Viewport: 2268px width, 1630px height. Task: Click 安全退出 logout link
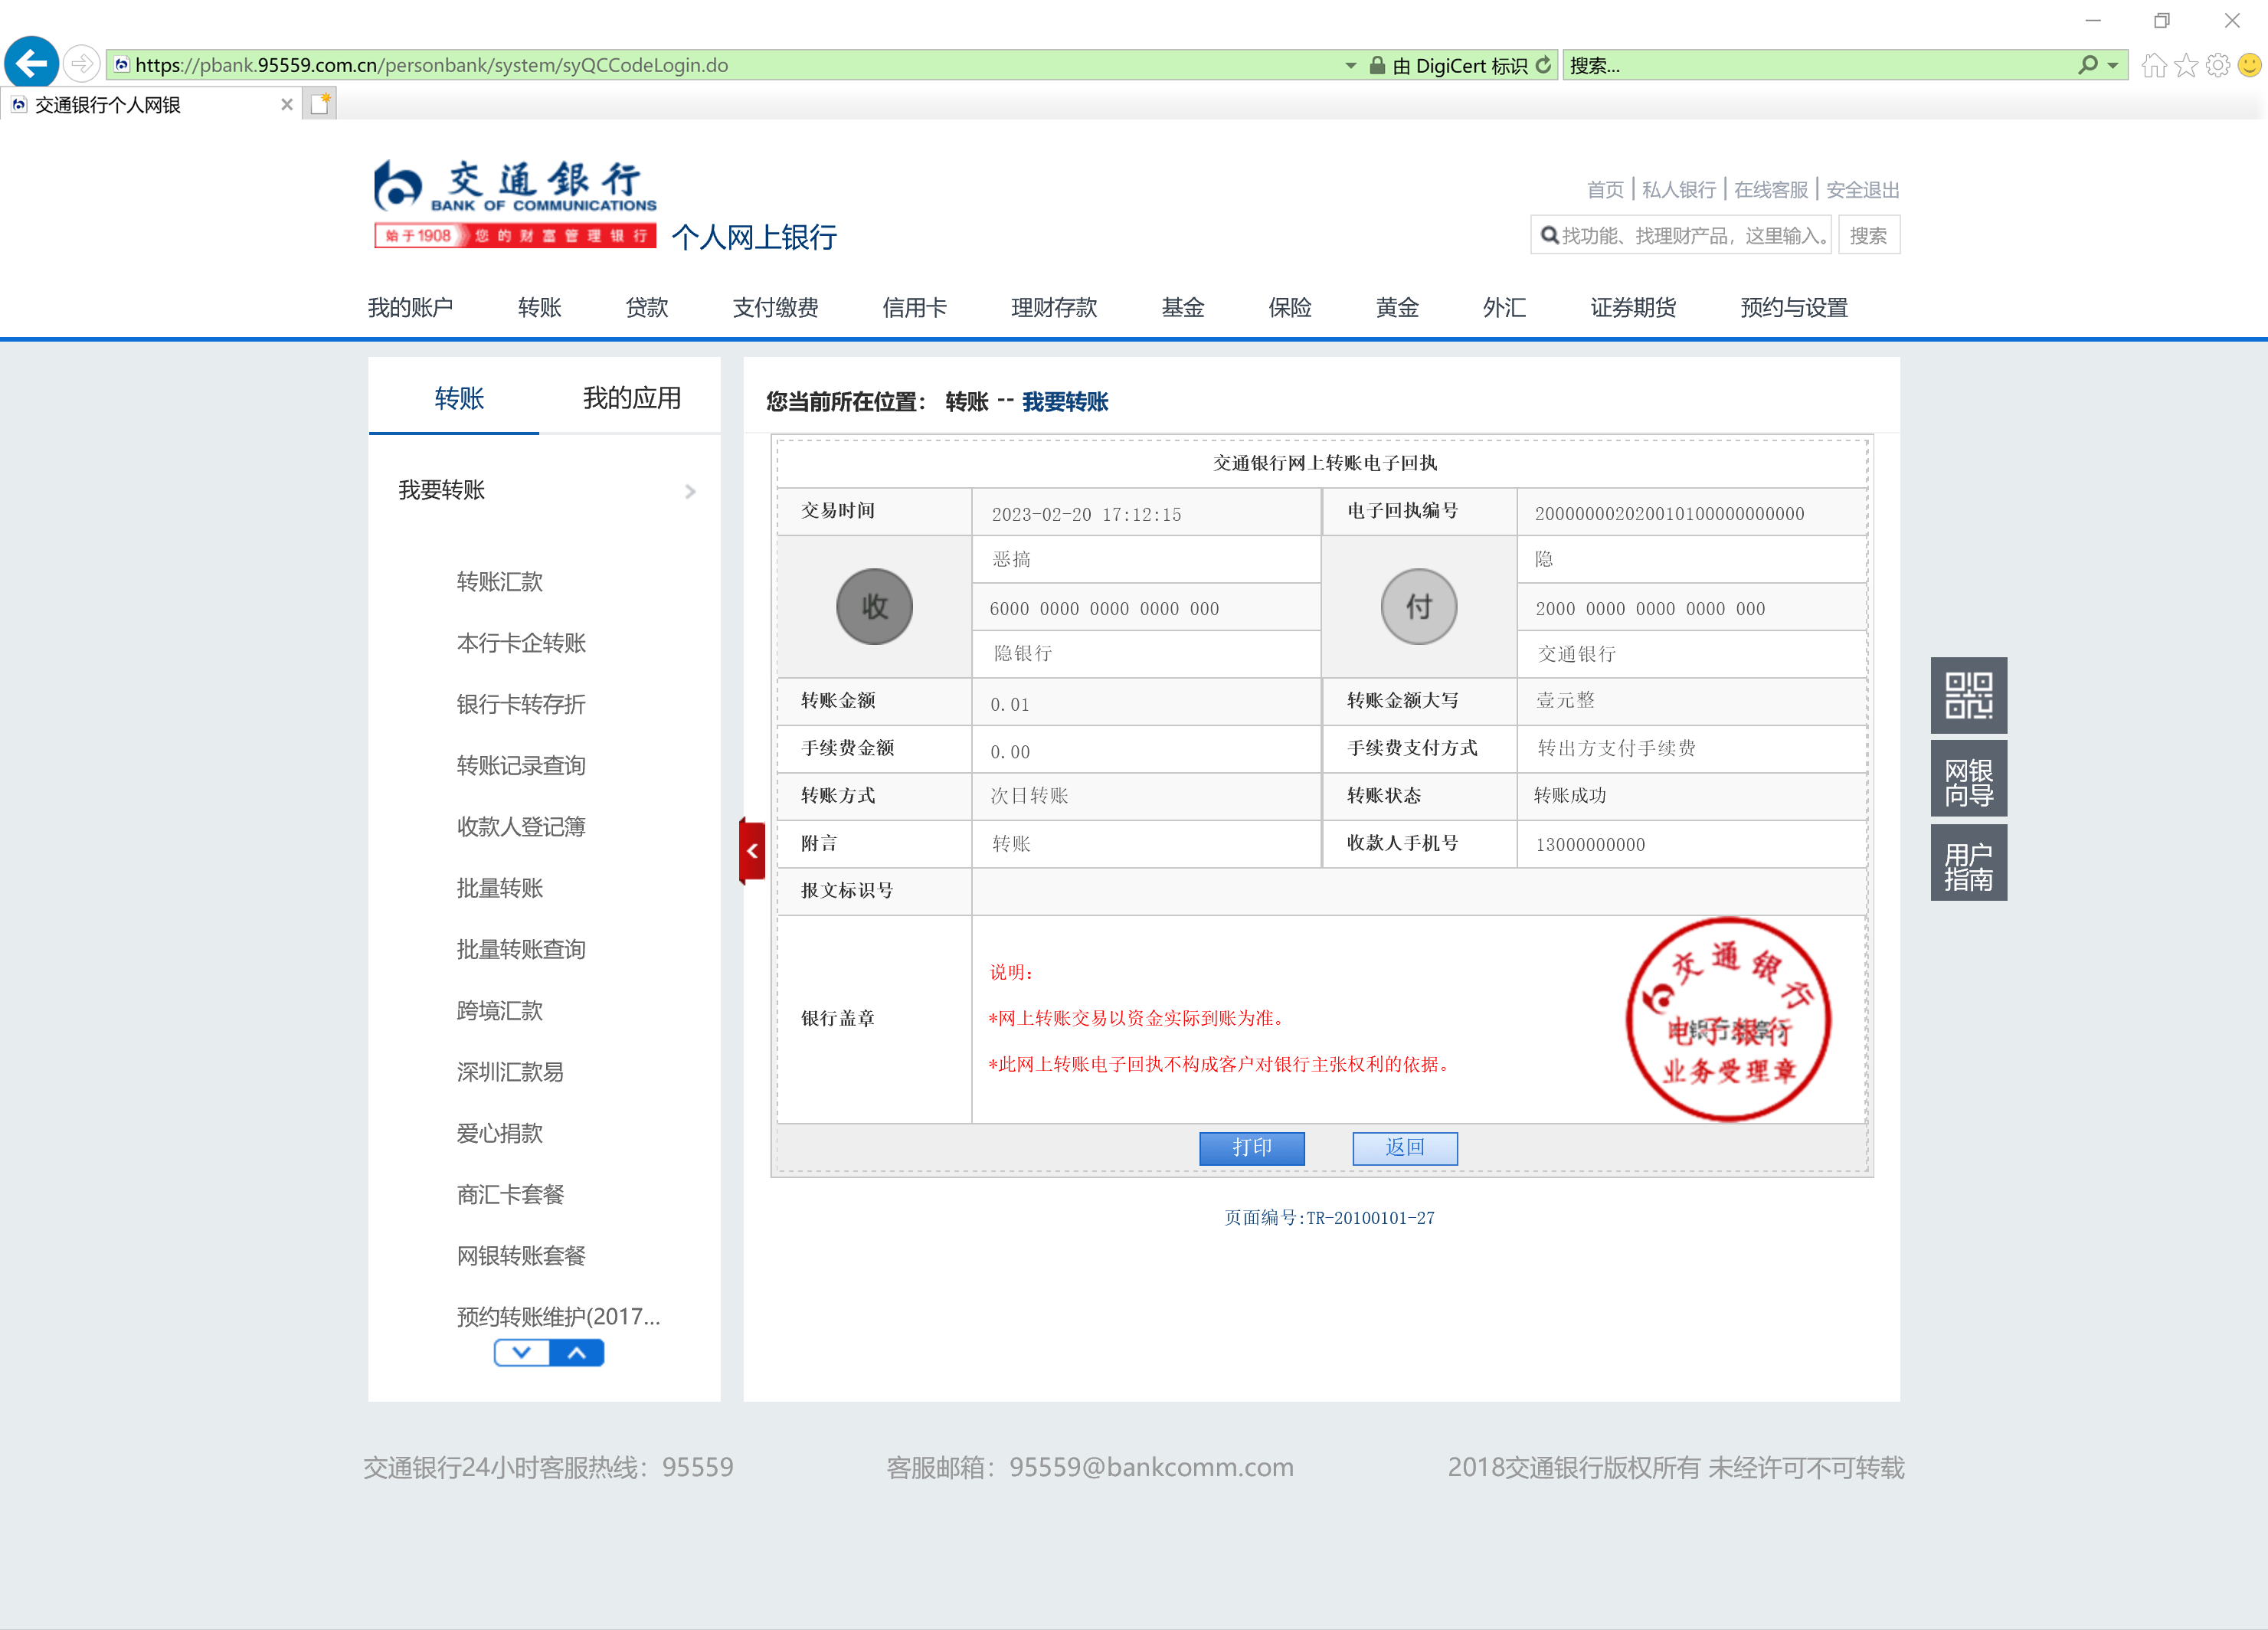[1862, 189]
